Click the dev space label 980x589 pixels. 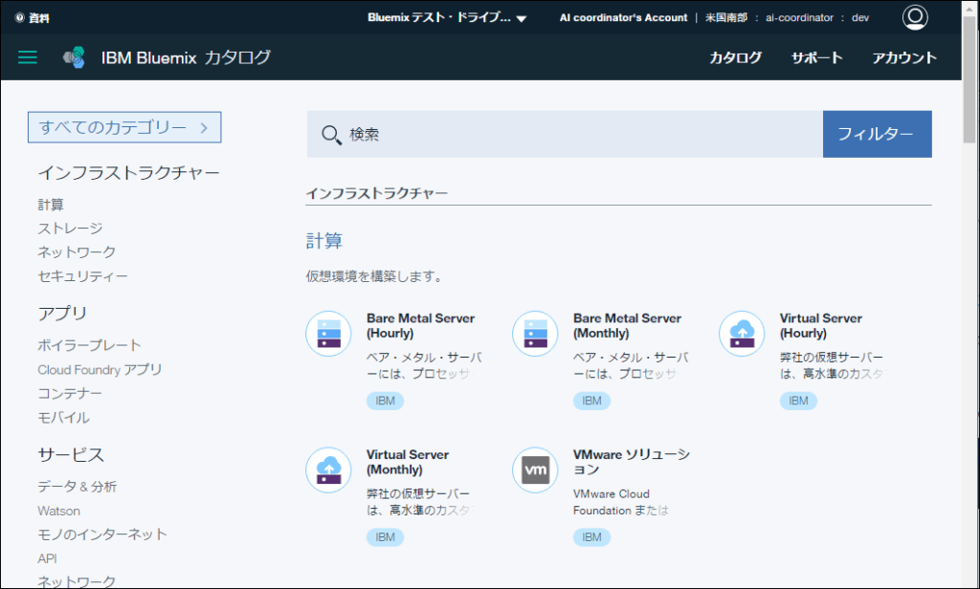[860, 18]
